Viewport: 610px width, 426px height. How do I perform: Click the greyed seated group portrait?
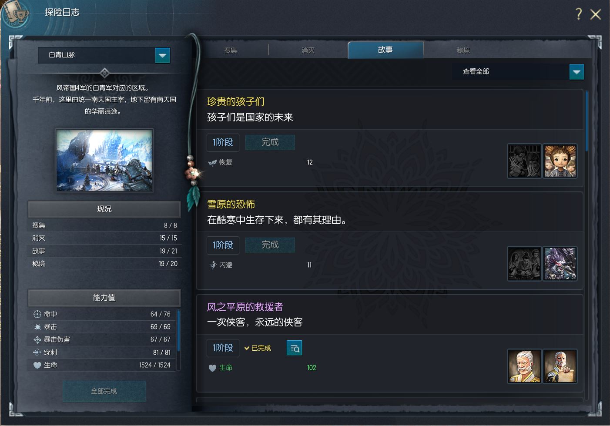[x=524, y=264]
